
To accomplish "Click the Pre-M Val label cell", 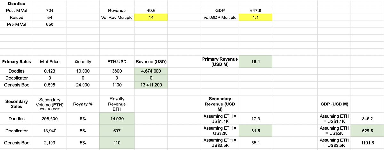I will coord(17,25).
